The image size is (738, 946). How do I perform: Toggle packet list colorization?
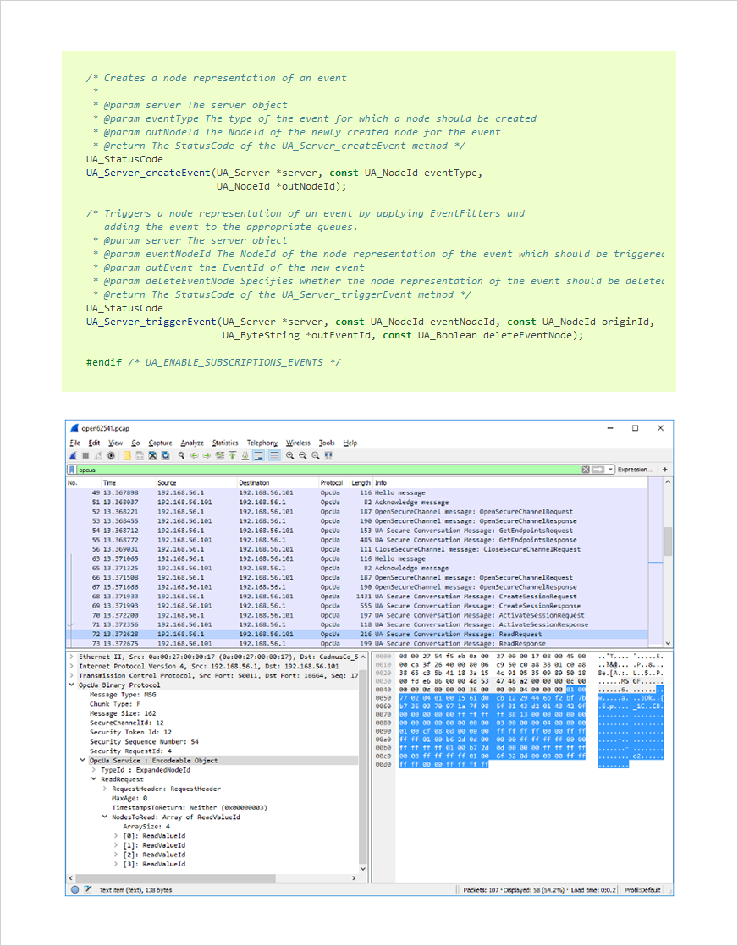click(x=274, y=455)
